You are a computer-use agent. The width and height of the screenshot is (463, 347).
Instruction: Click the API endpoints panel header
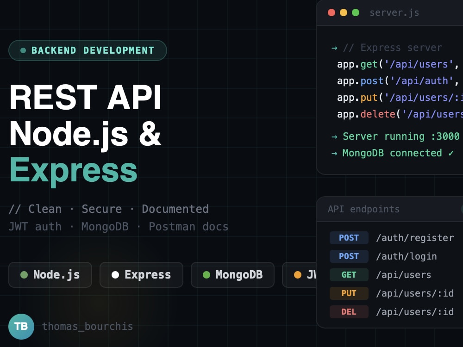(390, 209)
